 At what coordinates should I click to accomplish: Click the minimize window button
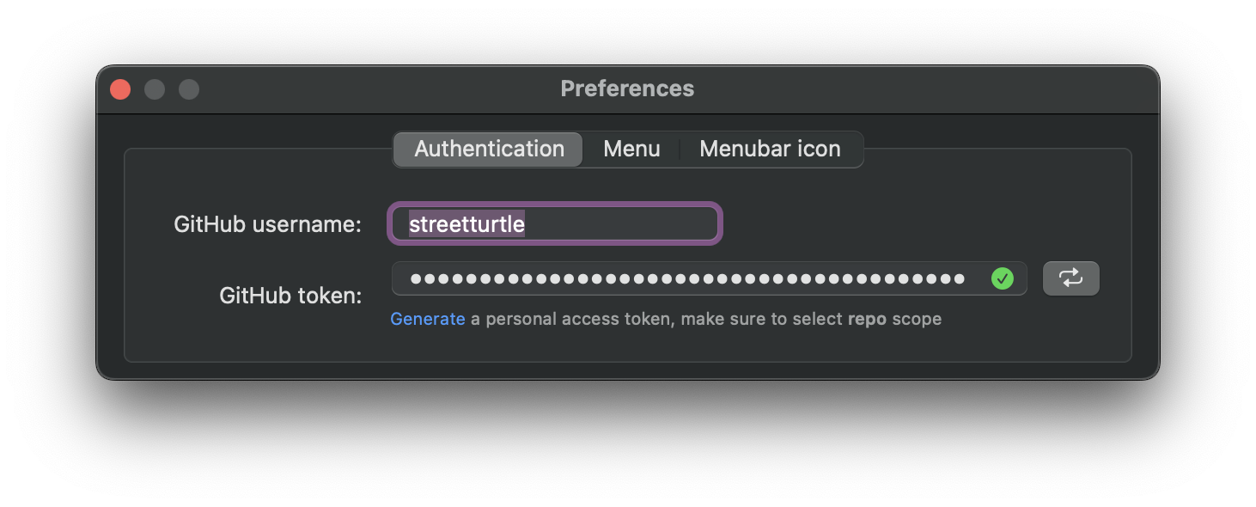point(154,89)
